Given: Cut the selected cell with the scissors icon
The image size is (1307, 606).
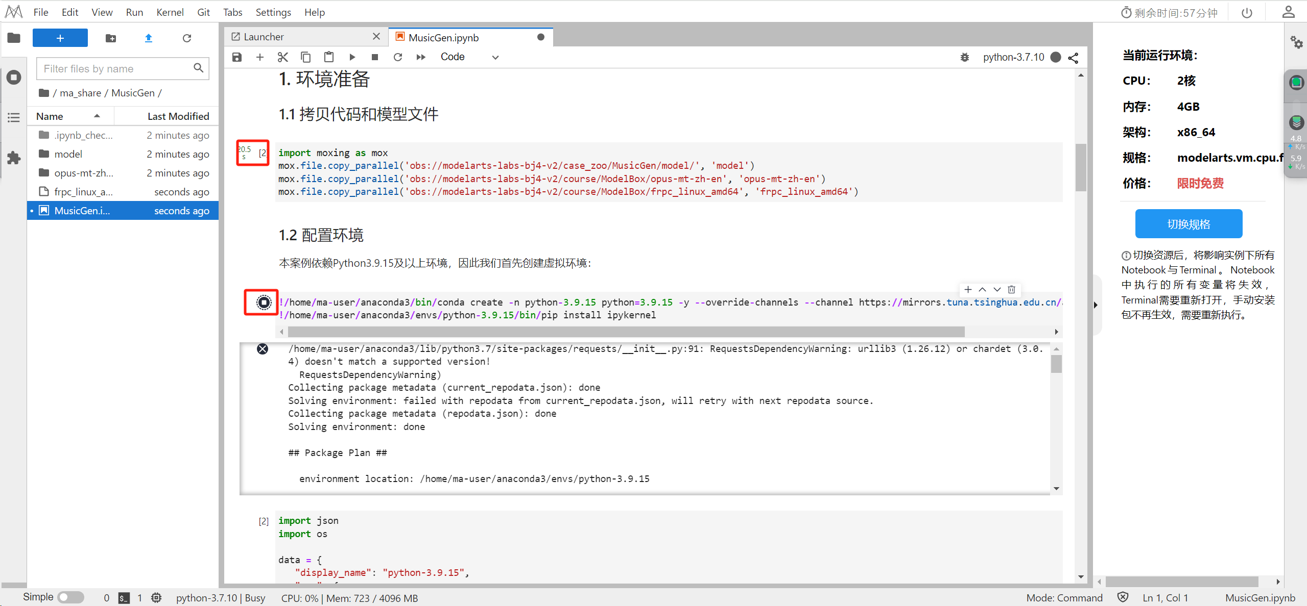Looking at the screenshot, I should point(282,57).
